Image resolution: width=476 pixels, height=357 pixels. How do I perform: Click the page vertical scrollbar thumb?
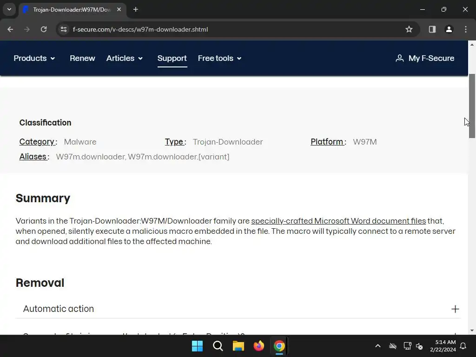(x=472, y=106)
